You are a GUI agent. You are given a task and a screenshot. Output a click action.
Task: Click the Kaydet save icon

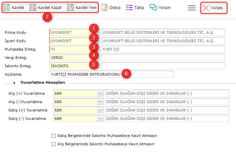(7, 7)
